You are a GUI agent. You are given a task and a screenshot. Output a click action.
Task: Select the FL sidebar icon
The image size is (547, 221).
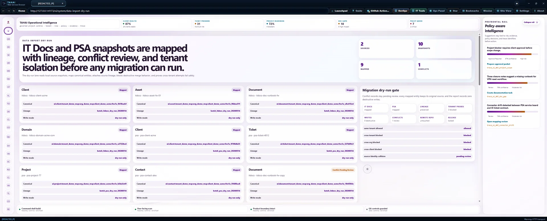[8, 96]
